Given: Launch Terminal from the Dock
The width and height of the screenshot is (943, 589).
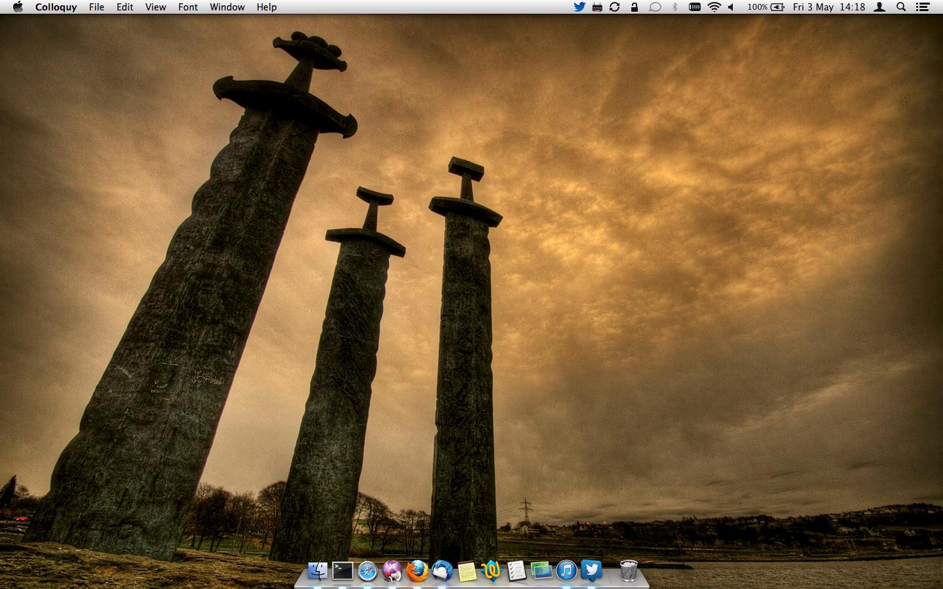Looking at the screenshot, I should [x=342, y=571].
